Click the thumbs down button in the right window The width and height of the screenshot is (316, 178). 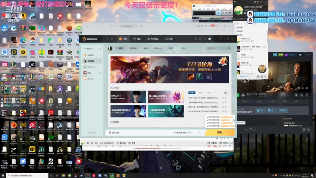point(271,110)
